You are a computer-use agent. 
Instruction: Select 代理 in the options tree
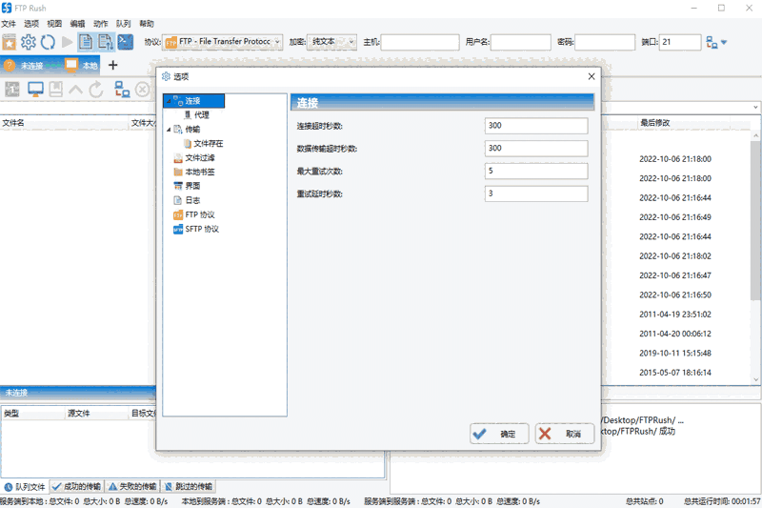[x=202, y=115]
